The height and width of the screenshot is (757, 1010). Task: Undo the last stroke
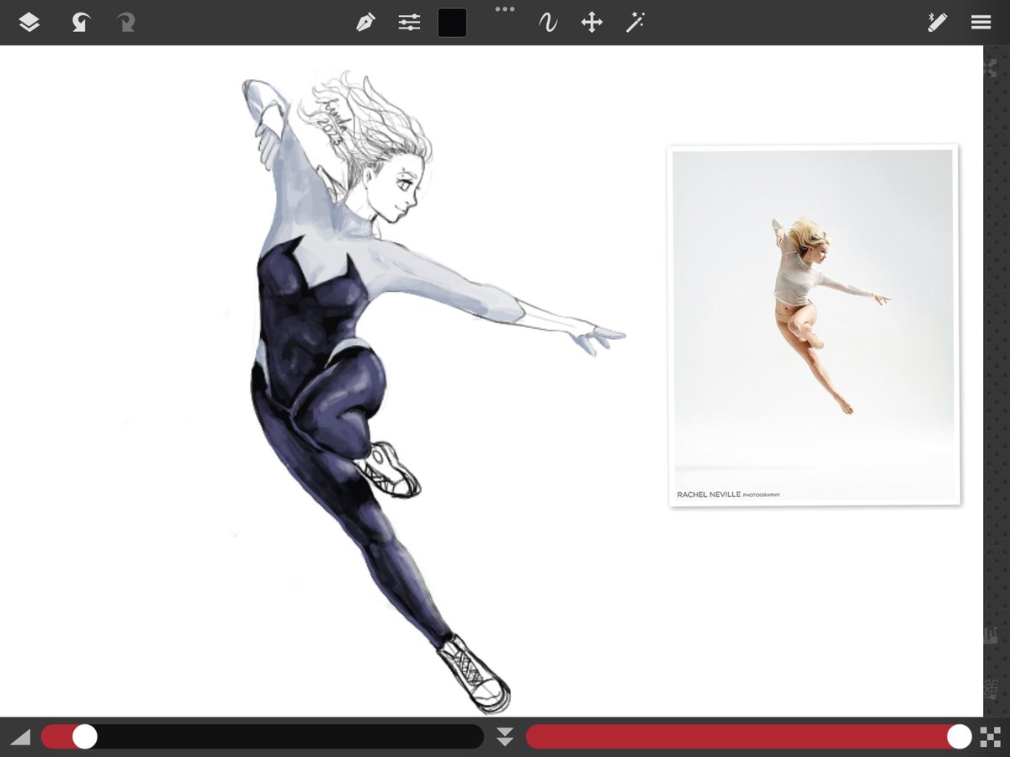pos(80,22)
